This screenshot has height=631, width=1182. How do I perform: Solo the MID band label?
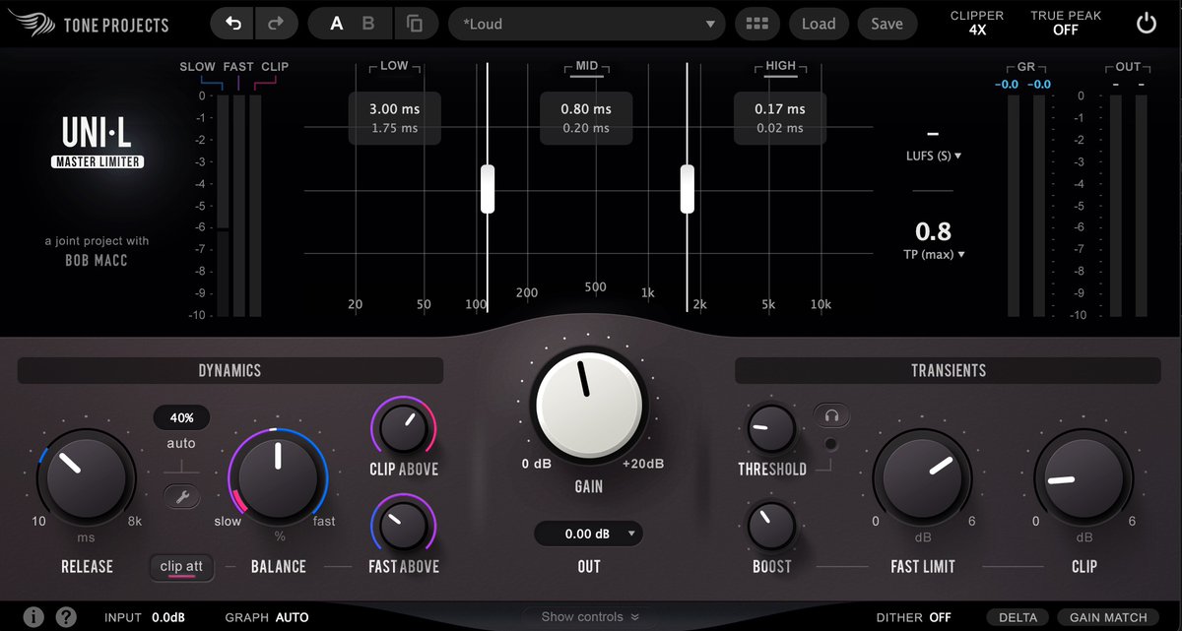click(586, 66)
